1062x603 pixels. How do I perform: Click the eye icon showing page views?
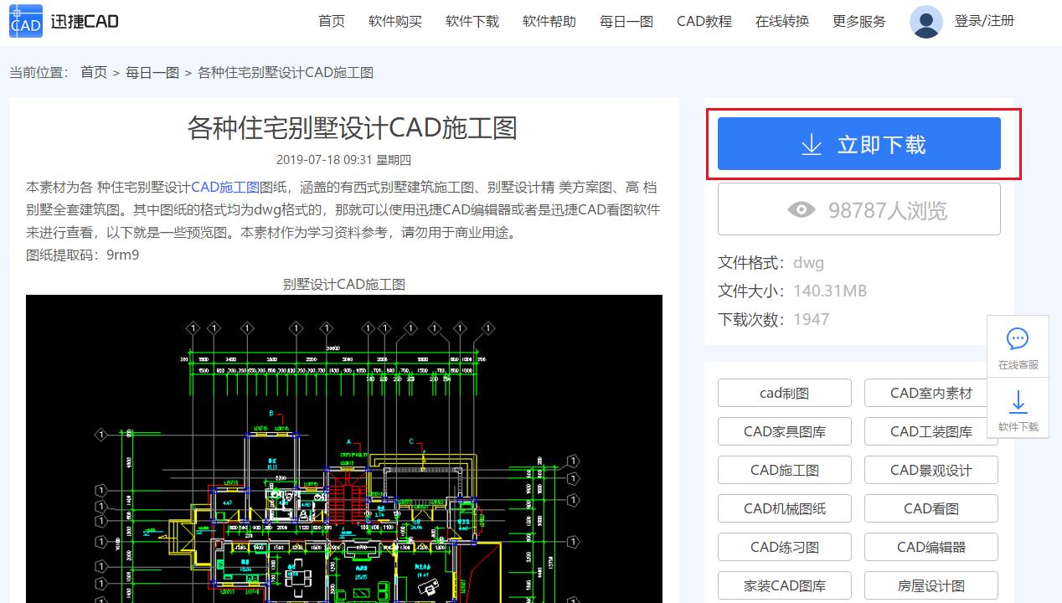point(801,209)
